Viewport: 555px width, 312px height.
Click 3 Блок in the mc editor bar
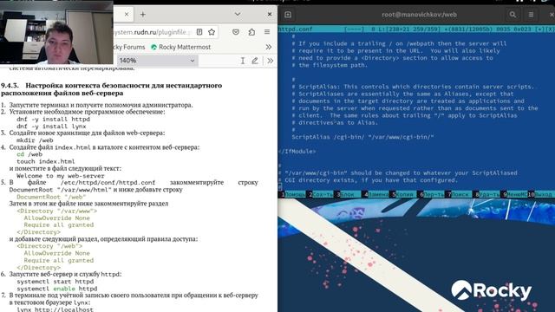[x=349, y=194]
